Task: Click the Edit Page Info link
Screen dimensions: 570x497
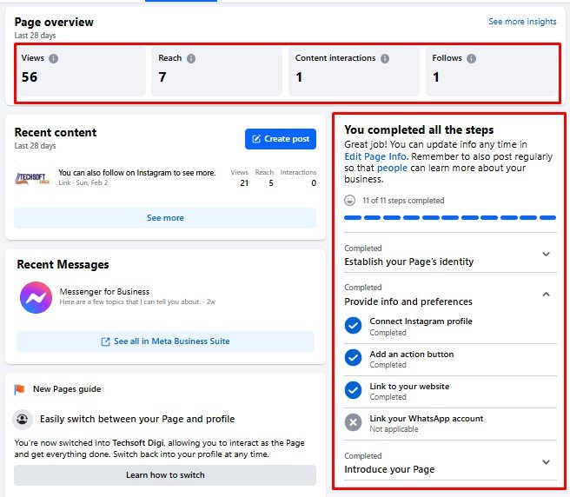Action: (375, 156)
